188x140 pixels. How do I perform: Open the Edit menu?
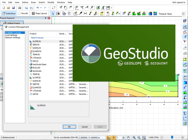tap(10, 2)
